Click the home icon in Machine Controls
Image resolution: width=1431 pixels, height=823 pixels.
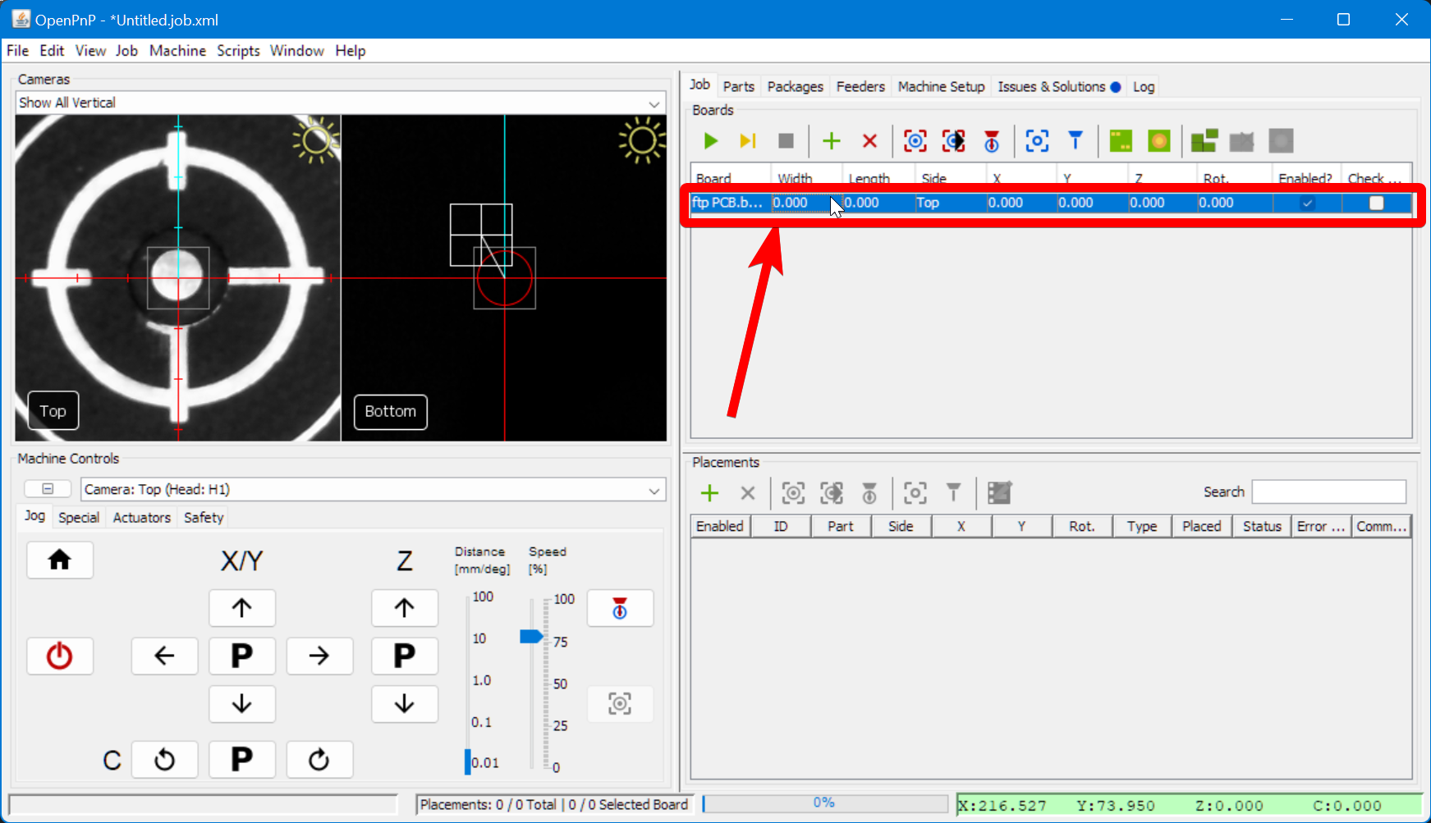click(x=59, y=560)
